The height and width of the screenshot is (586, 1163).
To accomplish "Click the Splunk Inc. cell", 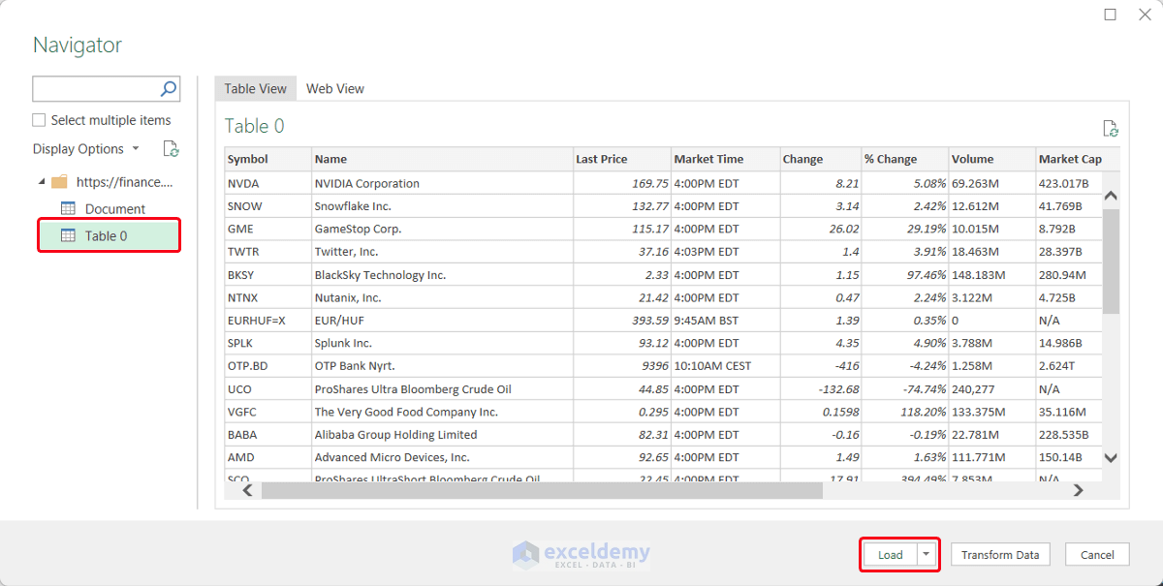I will pyautogui.click(x=443, y=343).
